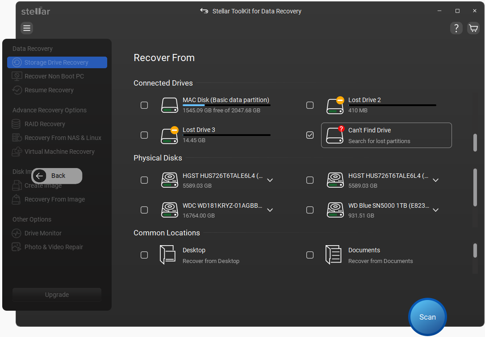This screenshot has height=337, width=485.
Task: Select Storage Drive Recovery menu item
Action: pyautogui.click(x=57, y=62)
